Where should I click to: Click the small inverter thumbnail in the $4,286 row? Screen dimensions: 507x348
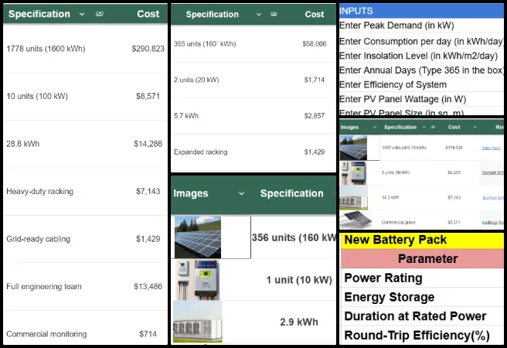point(353,172)
